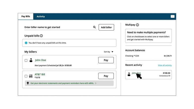Click the AT&T Bill building icon
This screenshot has height=109, width=194.
pyautogui.click(x=31, y=76)
